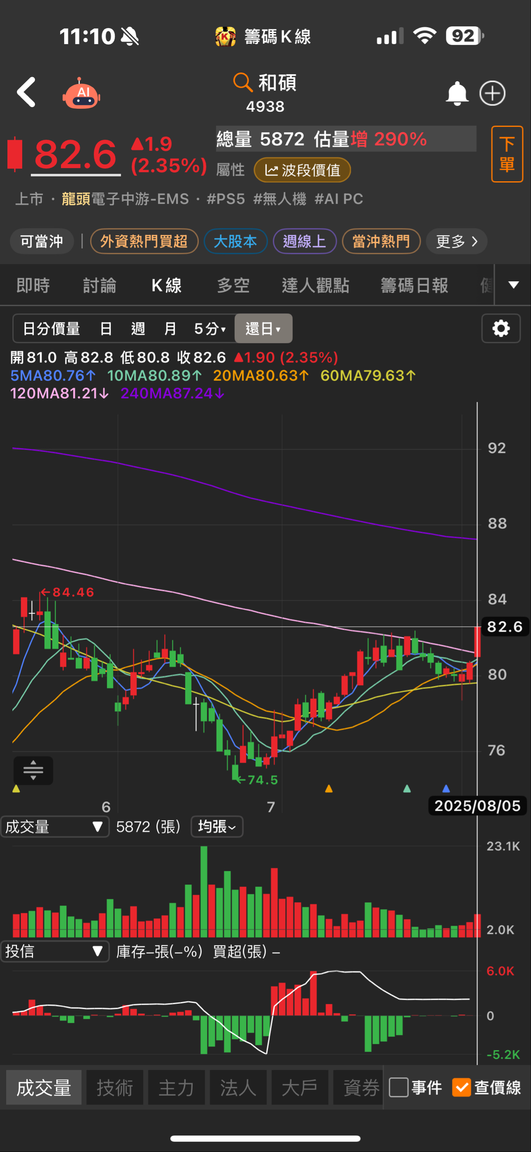Tap the 2025/08/05 crosshair date label
Viewport: 531px width, 1152px height.
click(x=477, y=806)
